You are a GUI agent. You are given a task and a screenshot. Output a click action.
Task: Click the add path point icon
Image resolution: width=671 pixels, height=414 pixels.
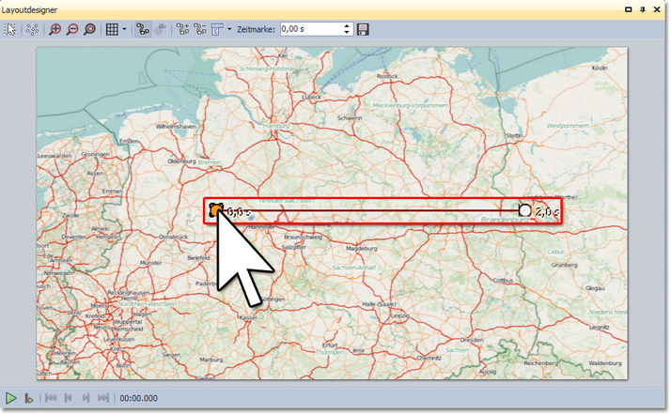click(x=182, y=29)
